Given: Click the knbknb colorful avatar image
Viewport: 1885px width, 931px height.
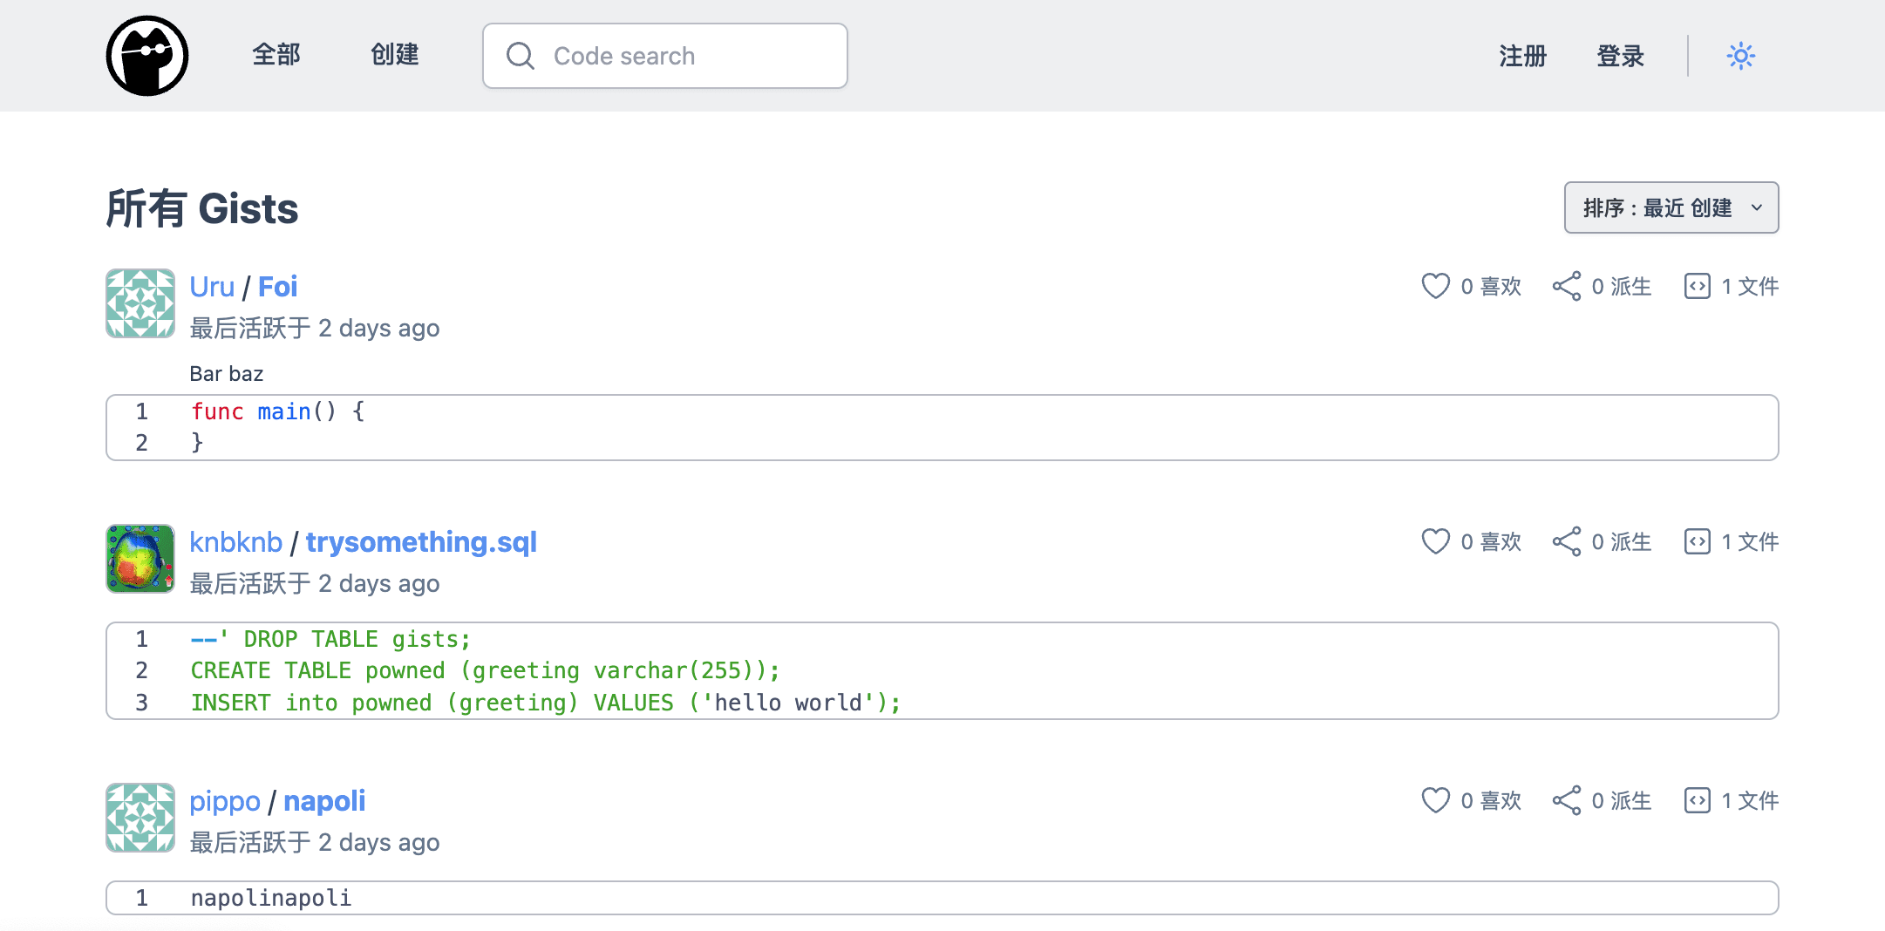Looking at the screenshot, I should [x=140, y=559].
